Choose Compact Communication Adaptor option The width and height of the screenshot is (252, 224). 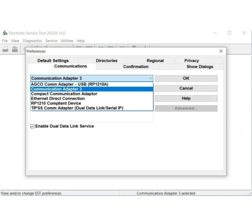pyautogui.click(x=64, y=94)
